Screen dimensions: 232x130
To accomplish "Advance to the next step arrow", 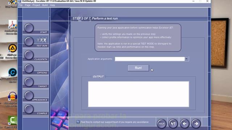I will click(x=196, y=123).
